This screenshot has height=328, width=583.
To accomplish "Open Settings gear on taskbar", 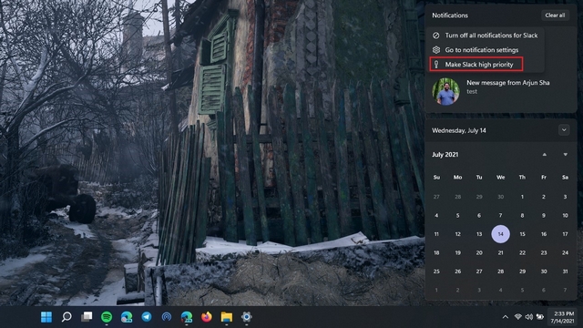I will click(x=247, y=317).
